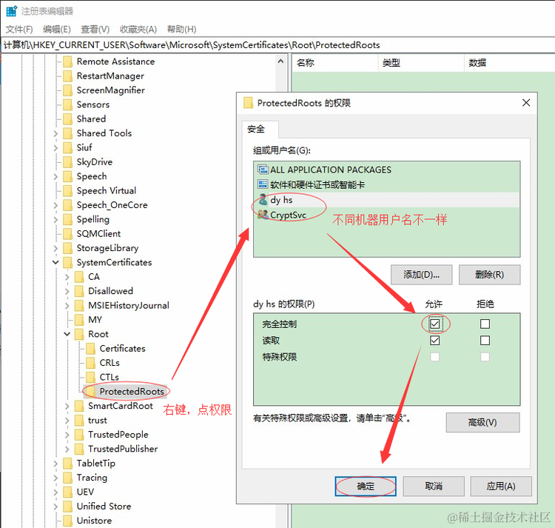Open 高级(V) advanced settings
Image resolution: width=555 pixels, height=528 pixels.
click(x=482, y=422)
